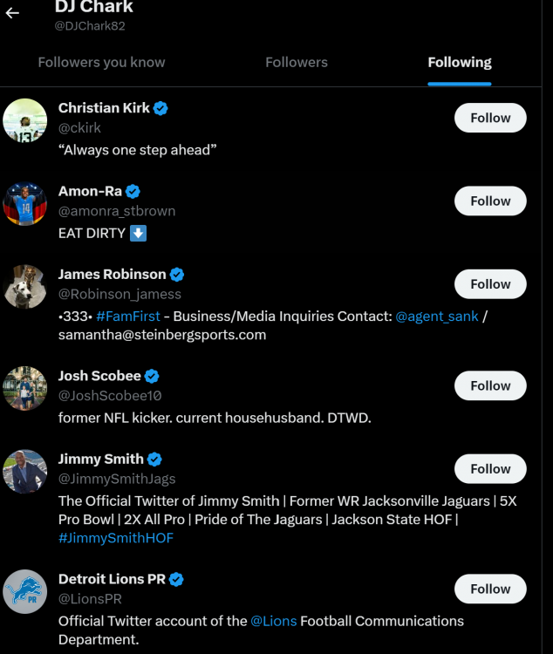Open Josh Scobee's profile avatar
The width and height of the screenshot is (553, 654).
point(25,388)
